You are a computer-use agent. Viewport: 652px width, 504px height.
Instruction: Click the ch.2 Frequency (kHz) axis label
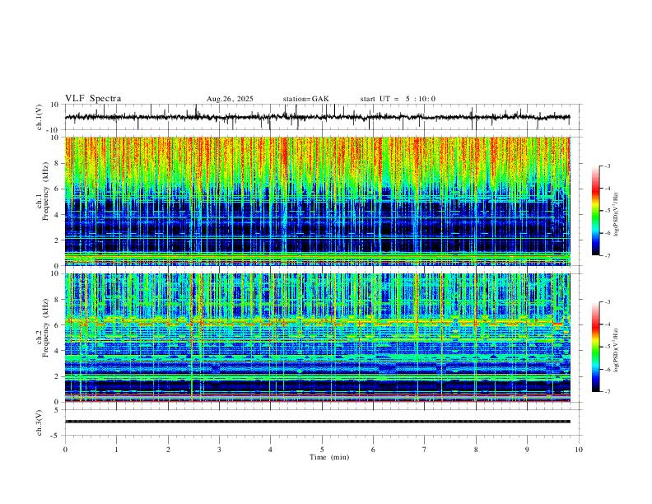click(x=42, y=328)
